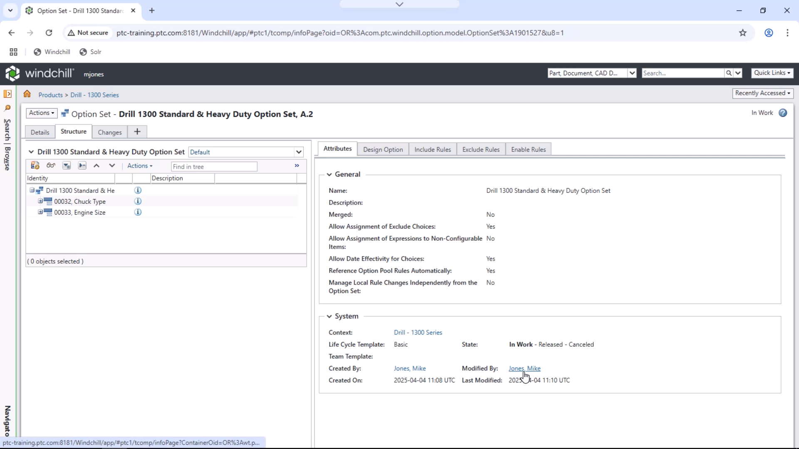Bookmark this page with star icon
The height and width of the screenshot is (449, 799).
tap(743, 33)
